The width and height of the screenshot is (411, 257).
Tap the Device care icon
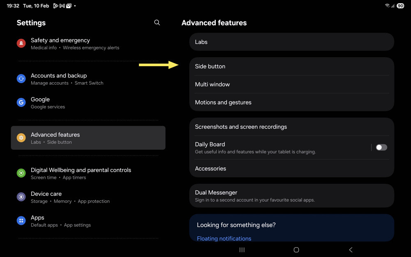21,197
